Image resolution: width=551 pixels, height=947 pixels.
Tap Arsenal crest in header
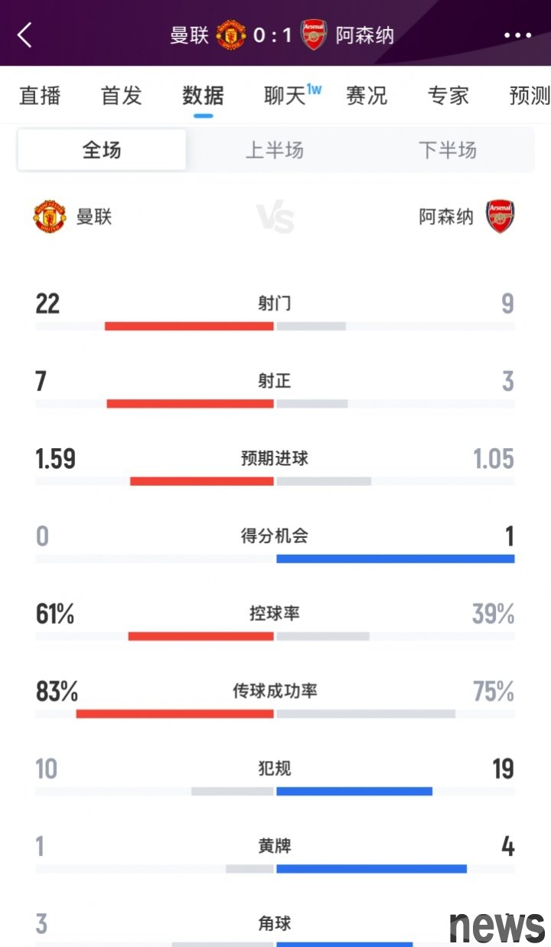tap(314, 35)
